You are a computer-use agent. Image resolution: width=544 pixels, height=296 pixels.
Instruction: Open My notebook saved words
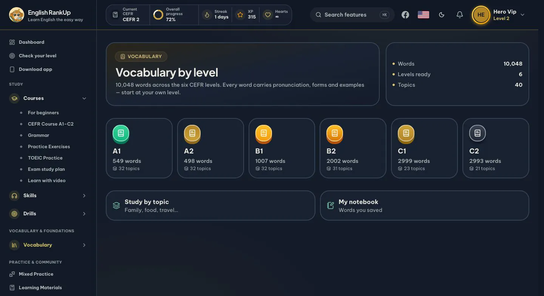[425, 206]
